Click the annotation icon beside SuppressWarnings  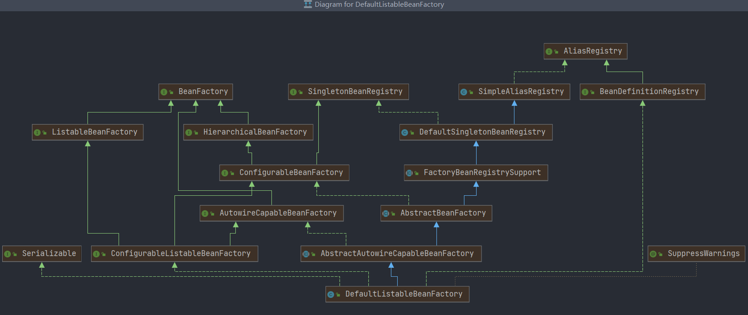(653, 254)
